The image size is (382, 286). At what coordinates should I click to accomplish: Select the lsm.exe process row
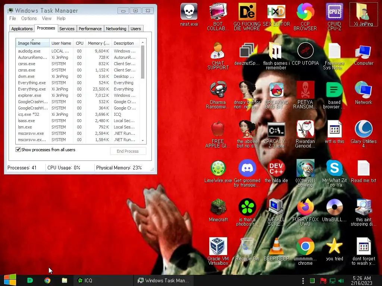tap(78, 127)
